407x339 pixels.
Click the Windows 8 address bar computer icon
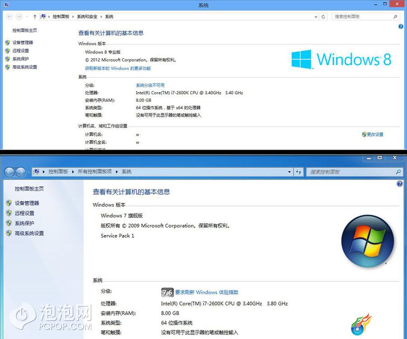click(x=43, y=17)
